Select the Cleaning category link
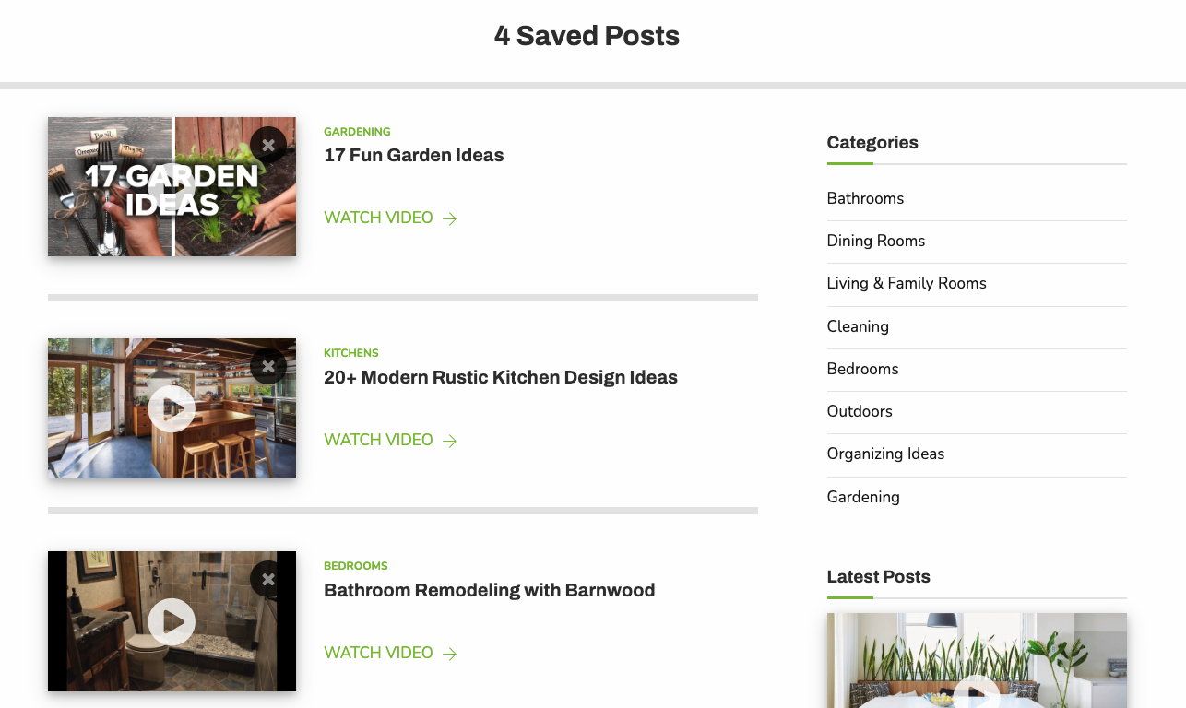 [858, 326]
